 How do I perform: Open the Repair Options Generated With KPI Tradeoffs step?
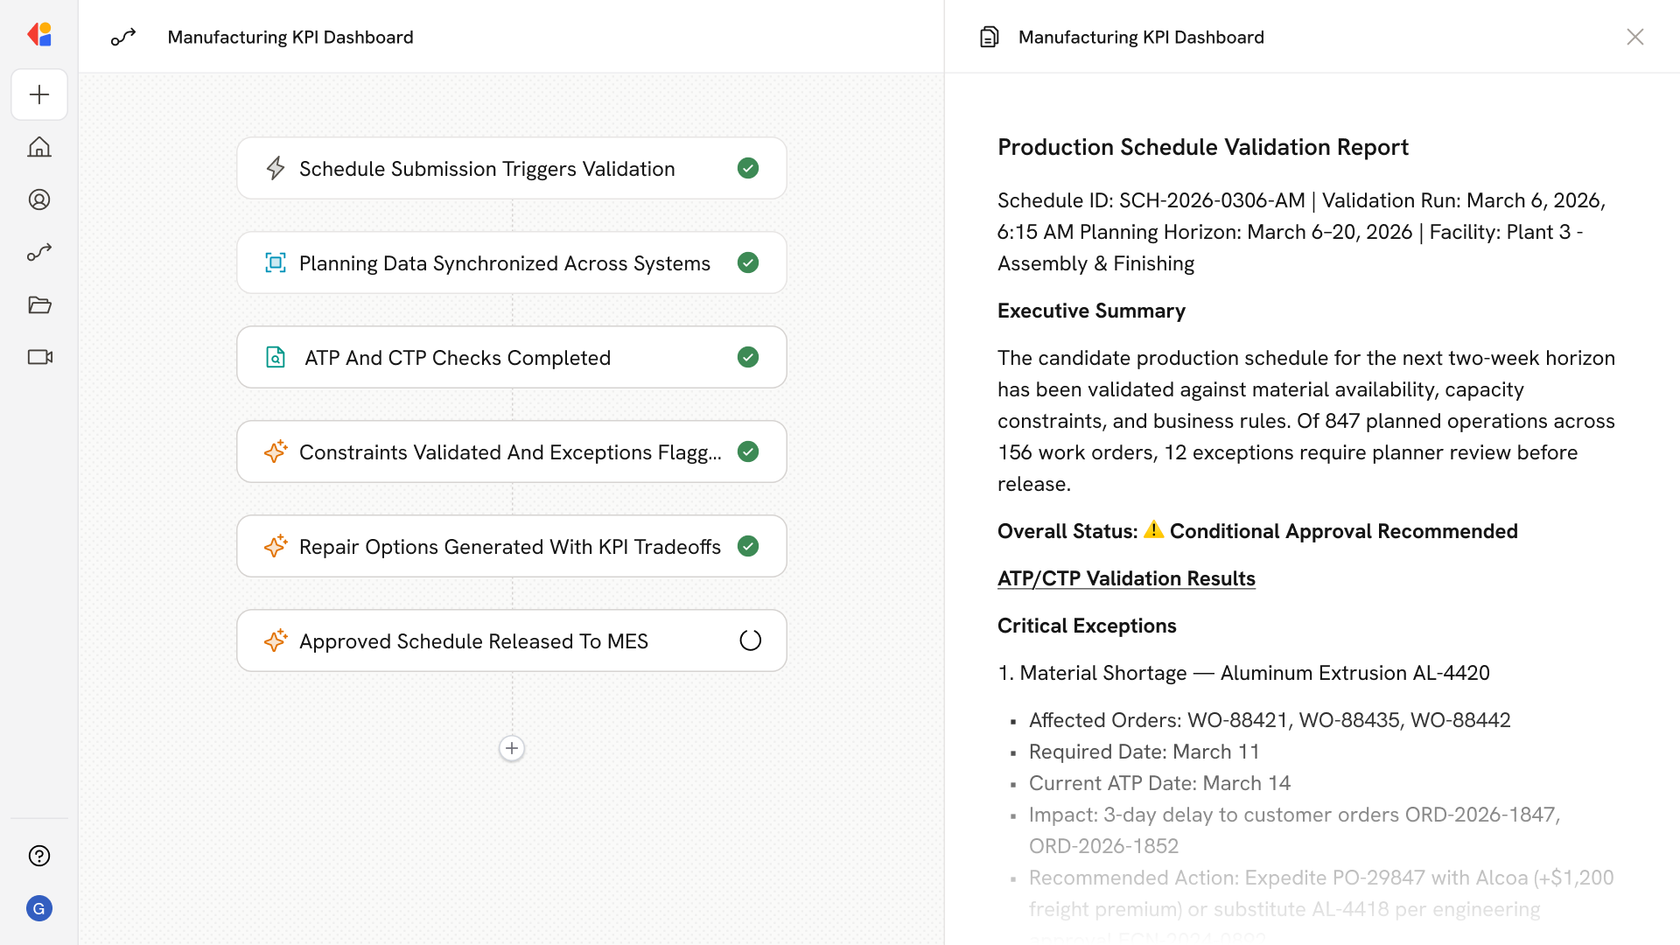tap(509, 546)
